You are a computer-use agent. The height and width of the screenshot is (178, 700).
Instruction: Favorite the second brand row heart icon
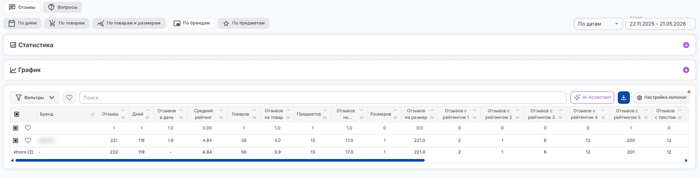28,141
